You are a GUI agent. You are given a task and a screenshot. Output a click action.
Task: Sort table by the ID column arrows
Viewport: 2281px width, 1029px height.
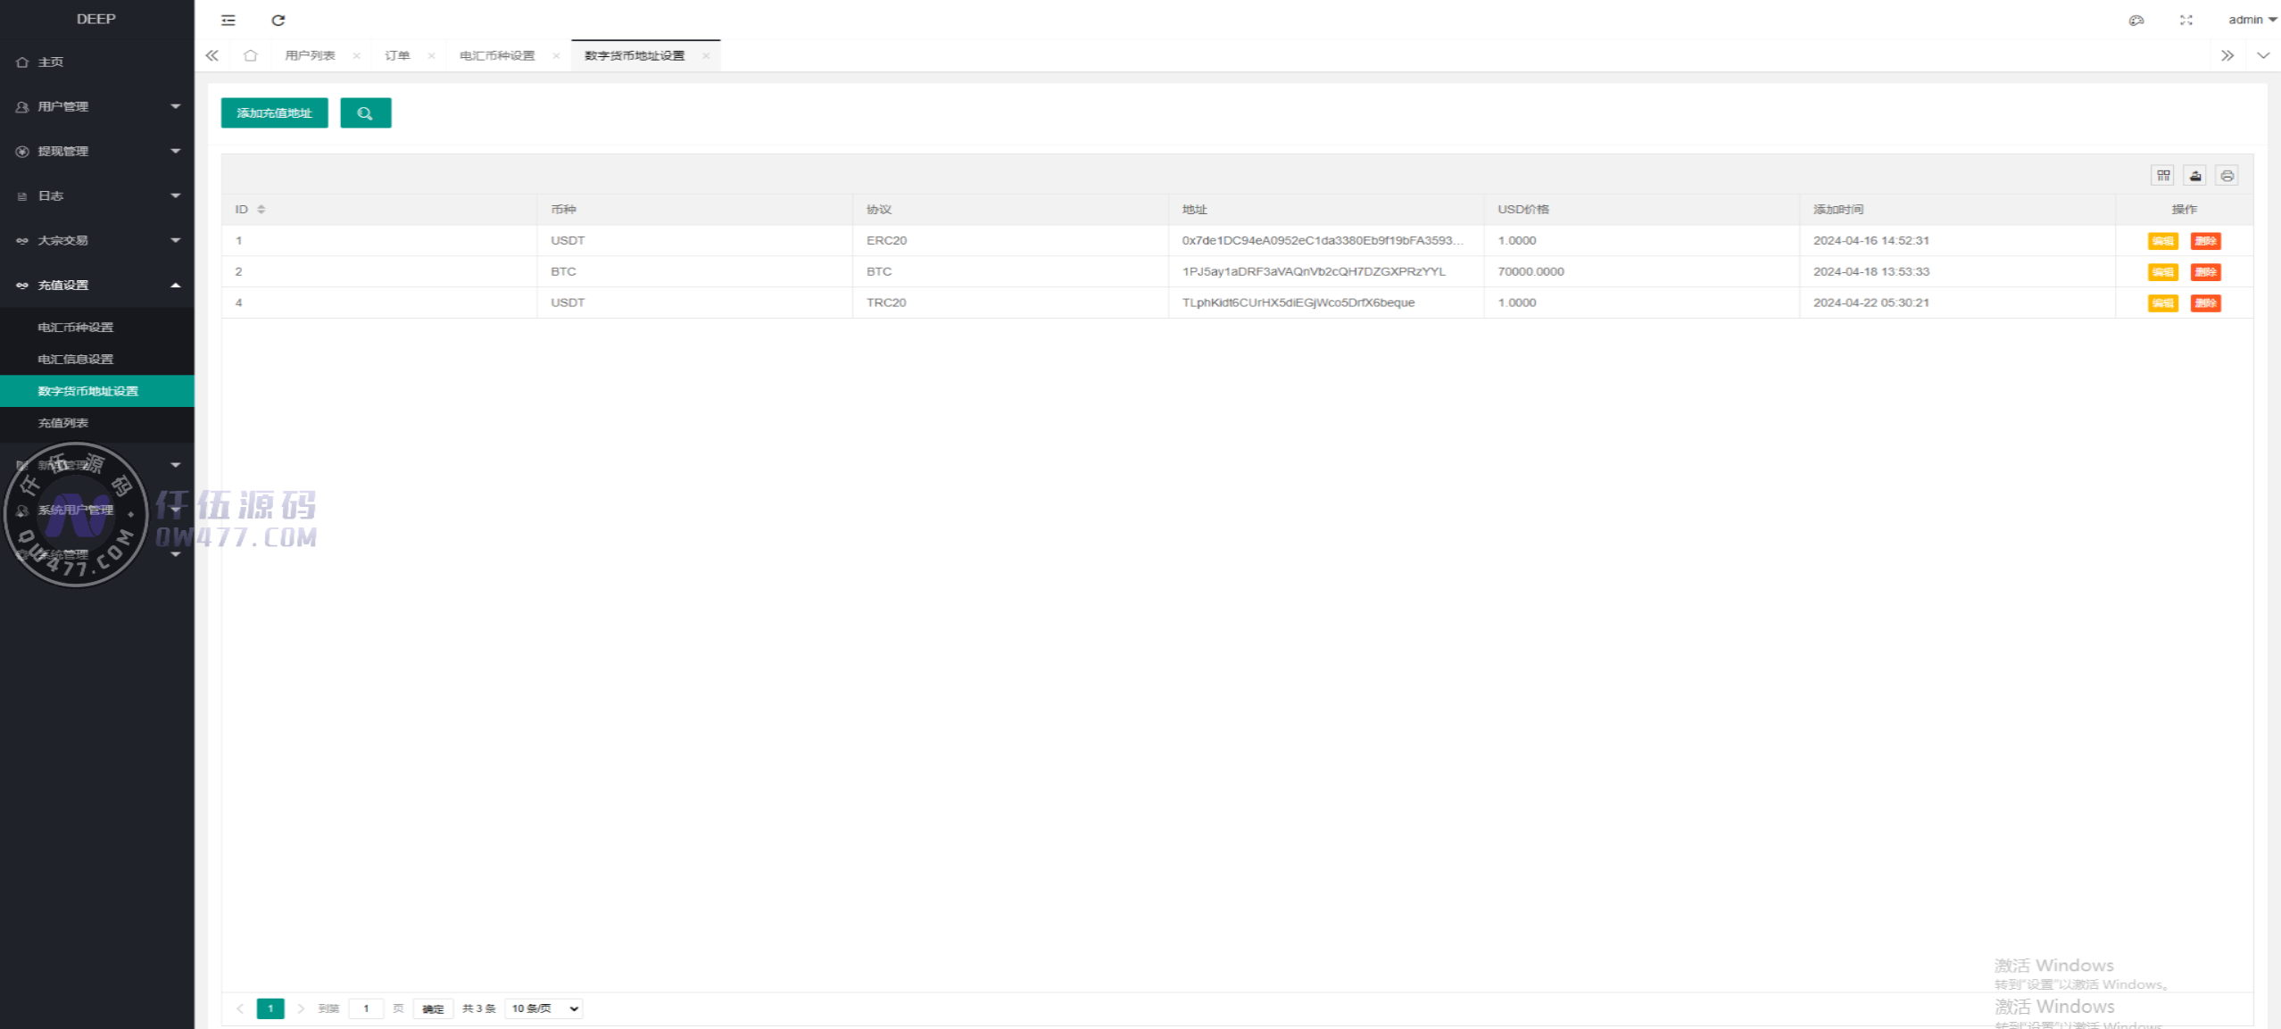261,210
